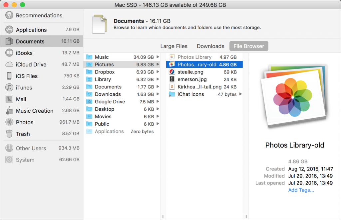Click the stealie.png file icon
Image resolution: width=341 pixels, height=220 pixels.
pos(171,72)
